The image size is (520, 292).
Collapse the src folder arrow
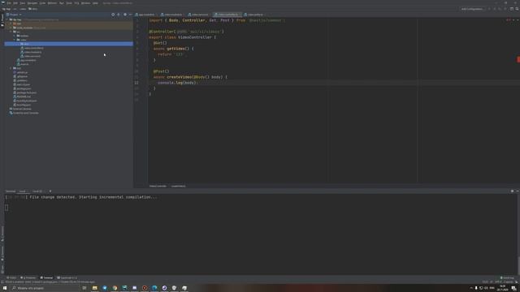pos(11,32)
